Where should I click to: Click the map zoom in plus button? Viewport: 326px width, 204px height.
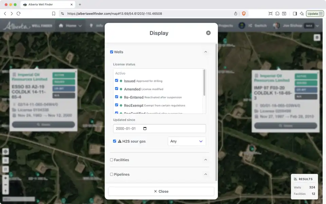(x=6, y=178)
